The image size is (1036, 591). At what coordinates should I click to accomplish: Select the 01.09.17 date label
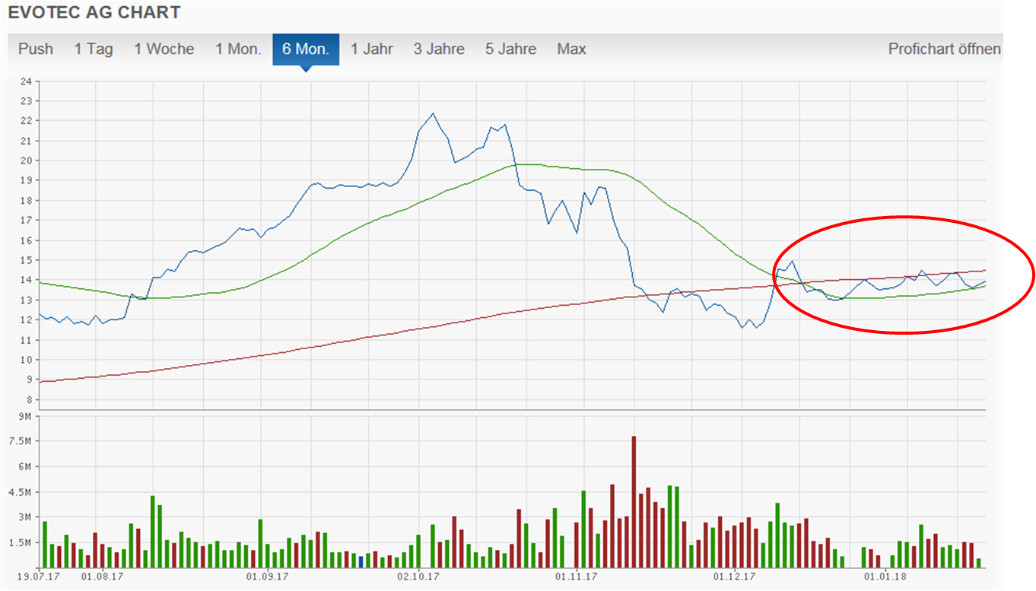pyautogui.click(x=266, y=577)
